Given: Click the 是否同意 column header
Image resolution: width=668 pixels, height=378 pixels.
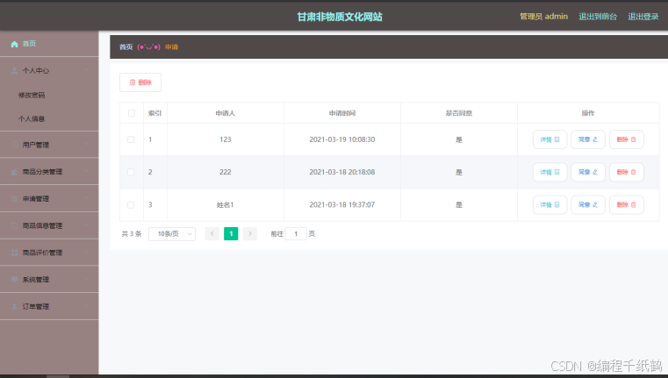Looking at the screenshot, I should (459, 113).
